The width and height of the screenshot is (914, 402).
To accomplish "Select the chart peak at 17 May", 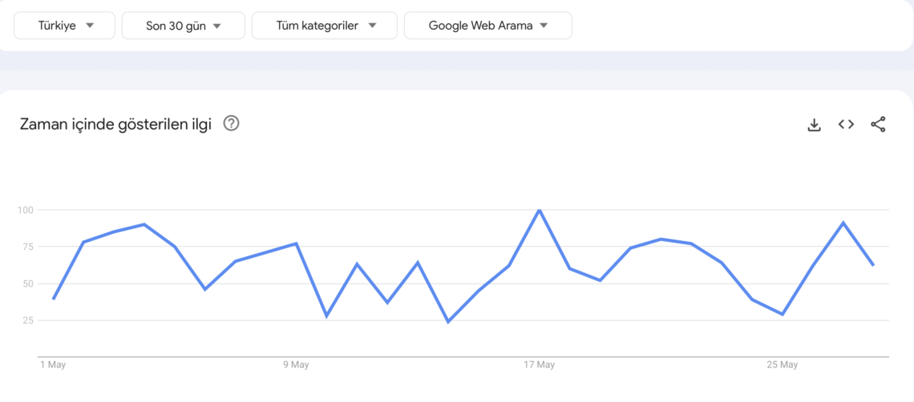I will tap(540, 210).
